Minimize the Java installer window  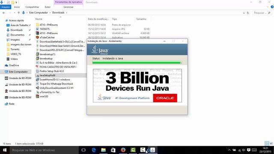[164, 41]
